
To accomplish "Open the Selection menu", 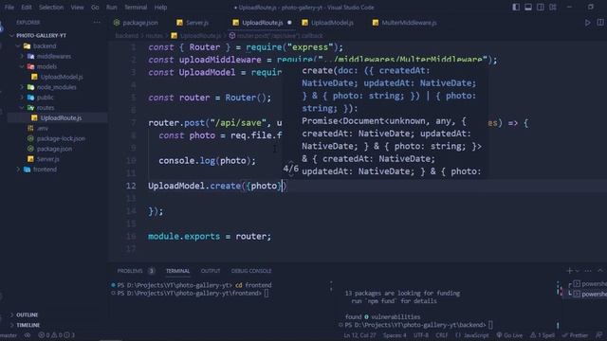I will [51, 8].
